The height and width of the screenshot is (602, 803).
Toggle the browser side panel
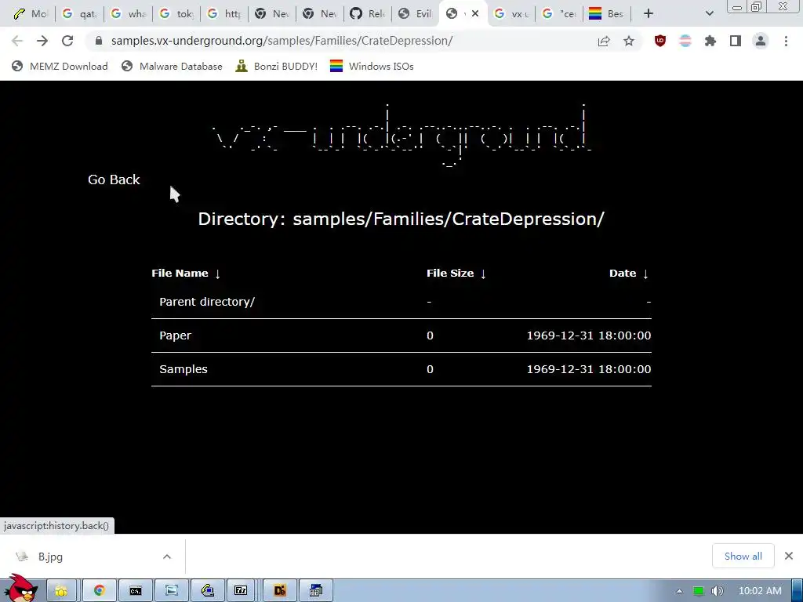[736, 41]
